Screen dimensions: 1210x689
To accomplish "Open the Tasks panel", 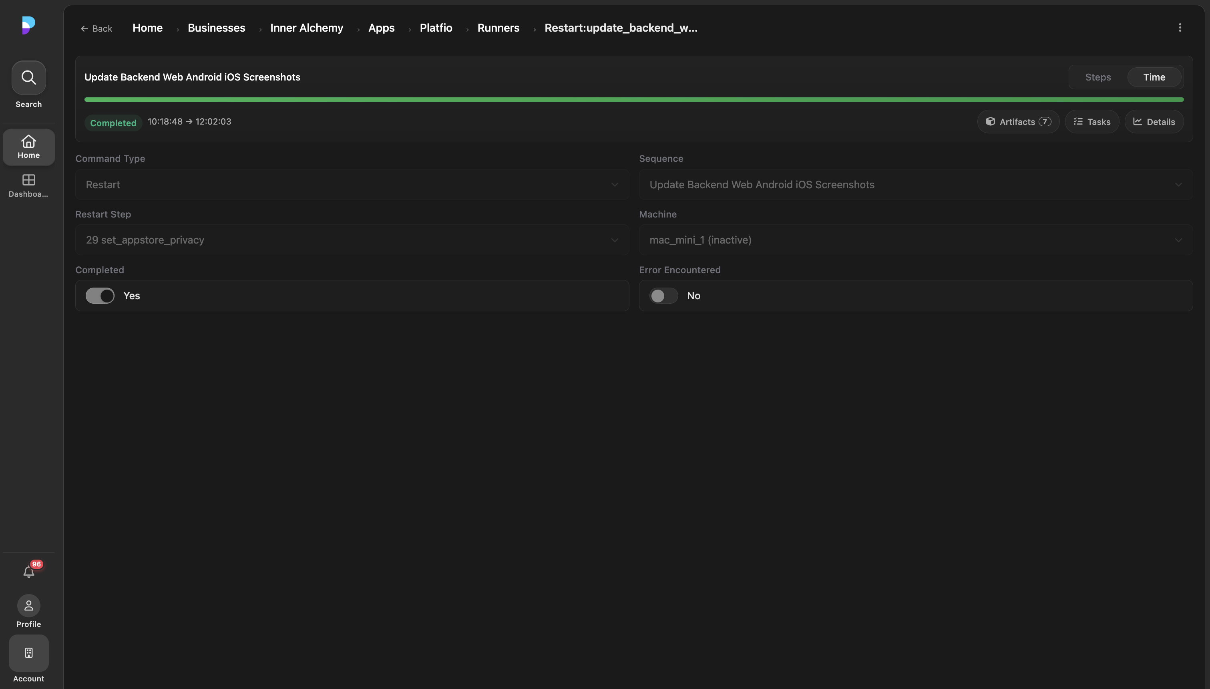I will 1091,122.
